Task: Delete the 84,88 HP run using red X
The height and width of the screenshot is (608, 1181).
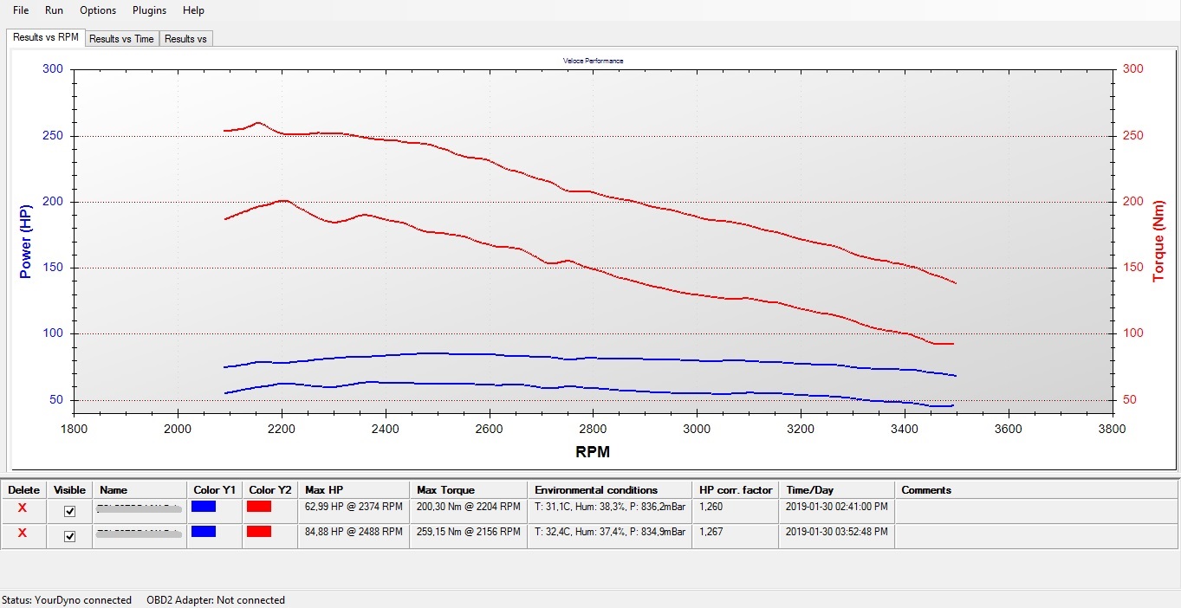Action: (23, 533)
